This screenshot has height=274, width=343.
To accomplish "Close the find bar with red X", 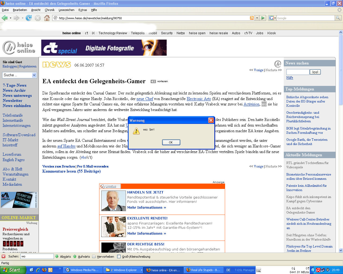I will point(3,256).
